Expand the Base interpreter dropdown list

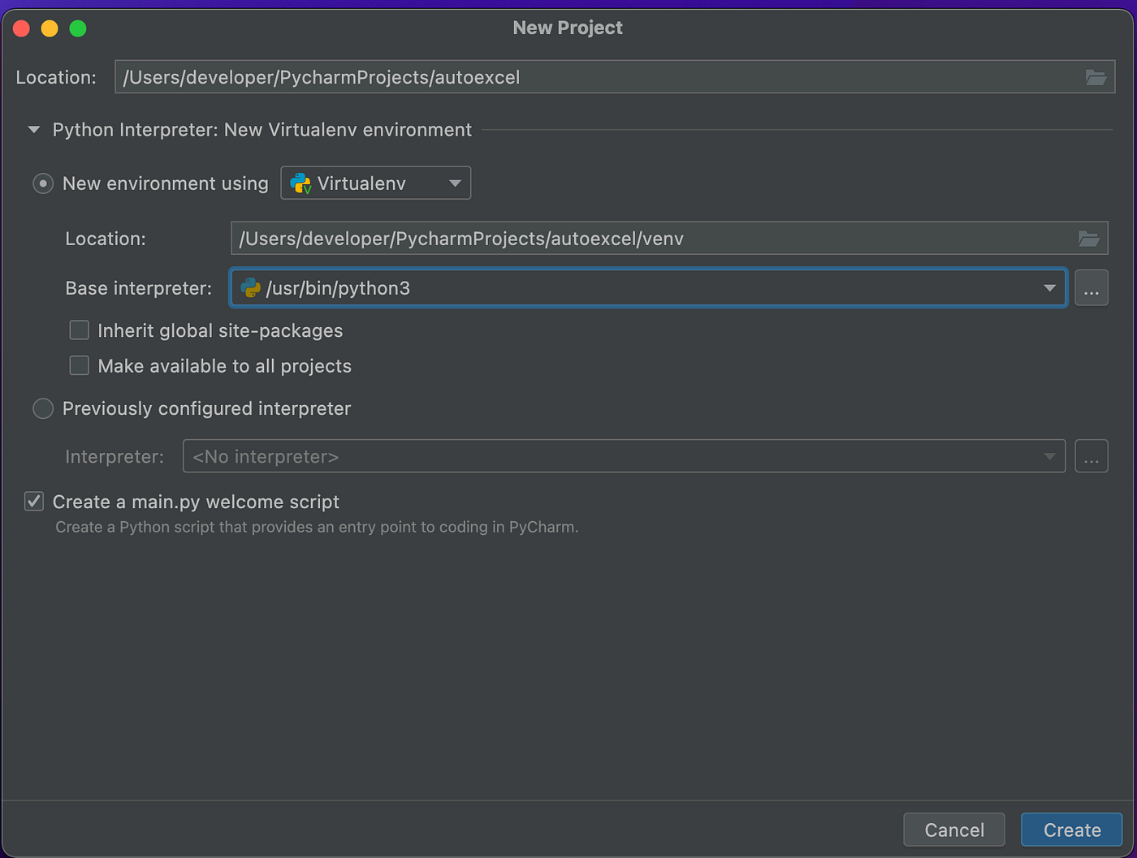1048,287
